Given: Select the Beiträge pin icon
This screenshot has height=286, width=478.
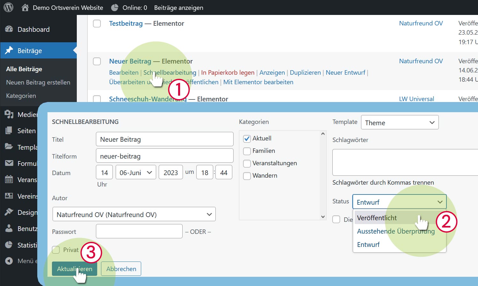Looking at the screenshot, I should 9,51.
